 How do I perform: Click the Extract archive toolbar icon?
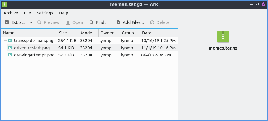tap(7, 22)
